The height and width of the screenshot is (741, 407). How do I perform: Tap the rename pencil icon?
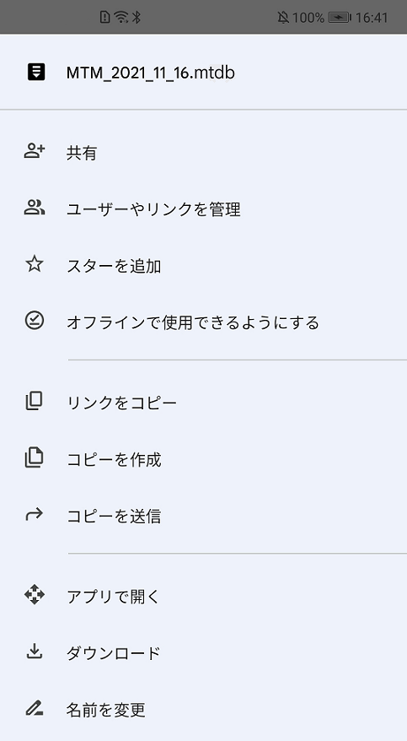pos(34,708)
